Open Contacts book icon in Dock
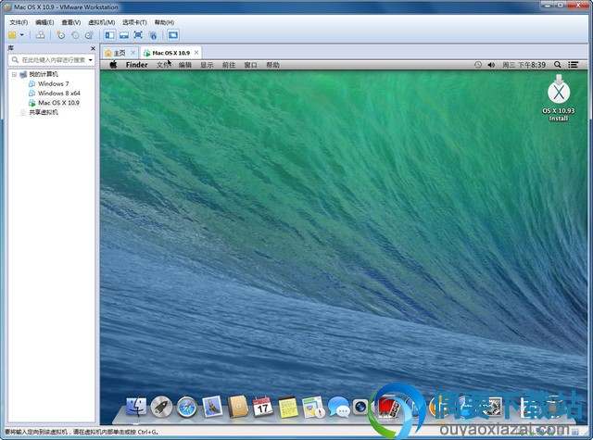 pos(238,407)
